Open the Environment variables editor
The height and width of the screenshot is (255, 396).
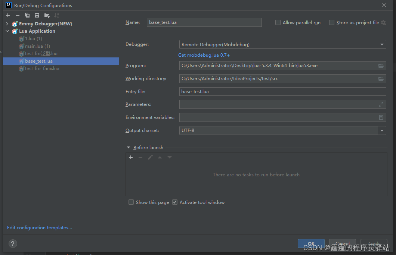[381, 117]
